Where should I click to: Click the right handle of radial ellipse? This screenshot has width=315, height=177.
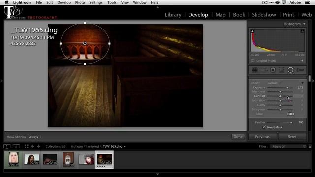109,43
